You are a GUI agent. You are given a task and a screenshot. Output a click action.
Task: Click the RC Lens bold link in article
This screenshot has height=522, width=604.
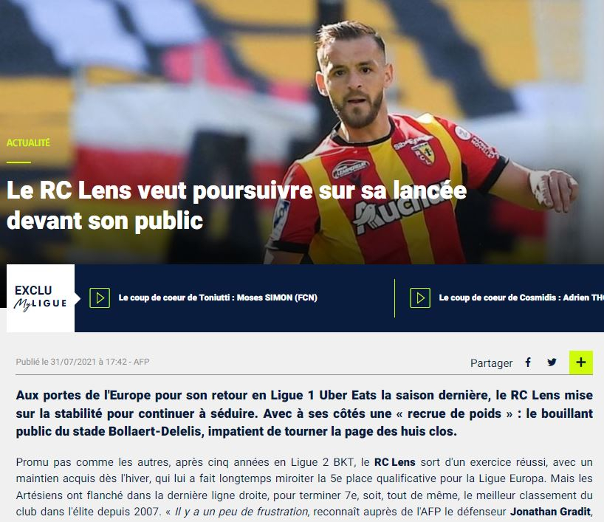coord(395,462)
